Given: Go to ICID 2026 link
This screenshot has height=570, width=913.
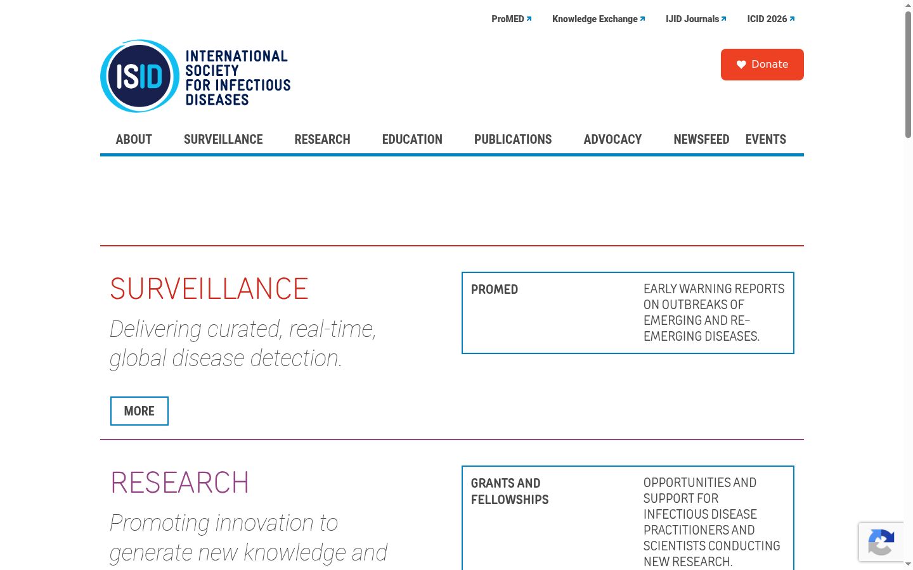Looking at the screenshot, I should [771, 19].
